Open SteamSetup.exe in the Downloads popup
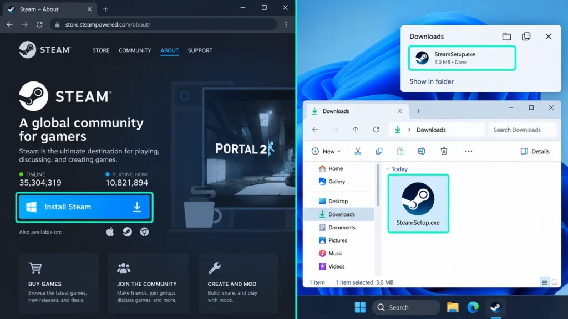 click(462, 58)
